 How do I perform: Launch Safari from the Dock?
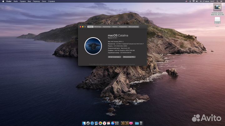point(92,123)
